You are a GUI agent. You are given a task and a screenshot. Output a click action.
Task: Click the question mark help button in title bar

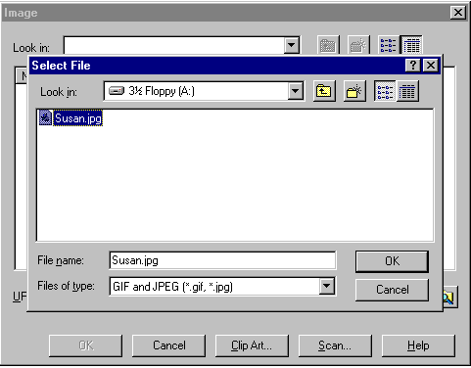coord(413,66)
